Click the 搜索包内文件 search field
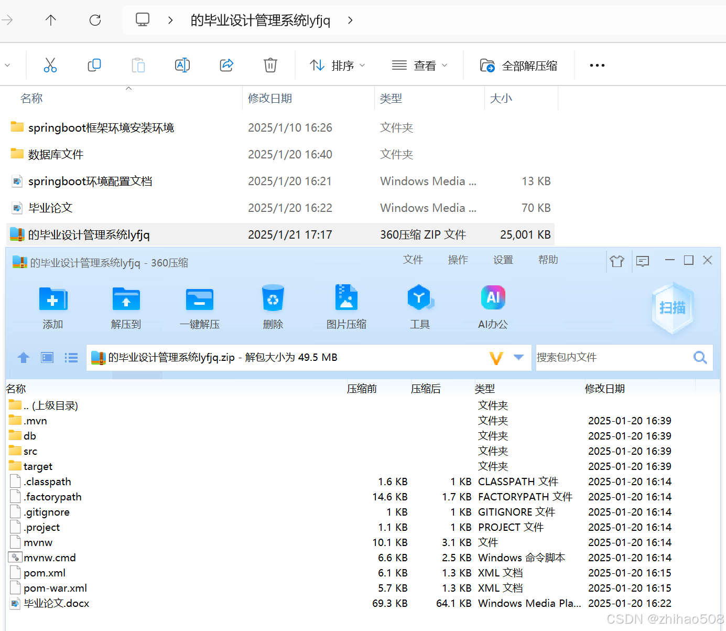Screen dimensions: 726x631 [x=612, y=357]
